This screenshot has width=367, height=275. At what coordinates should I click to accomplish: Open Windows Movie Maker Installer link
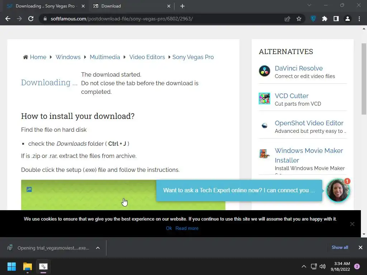309,155
